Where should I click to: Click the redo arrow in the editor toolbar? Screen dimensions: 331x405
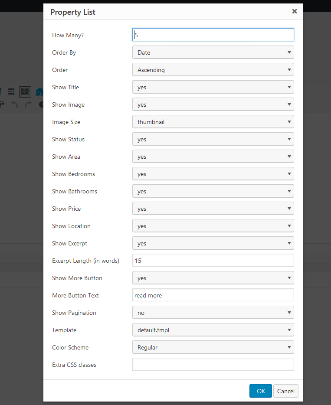28,104
